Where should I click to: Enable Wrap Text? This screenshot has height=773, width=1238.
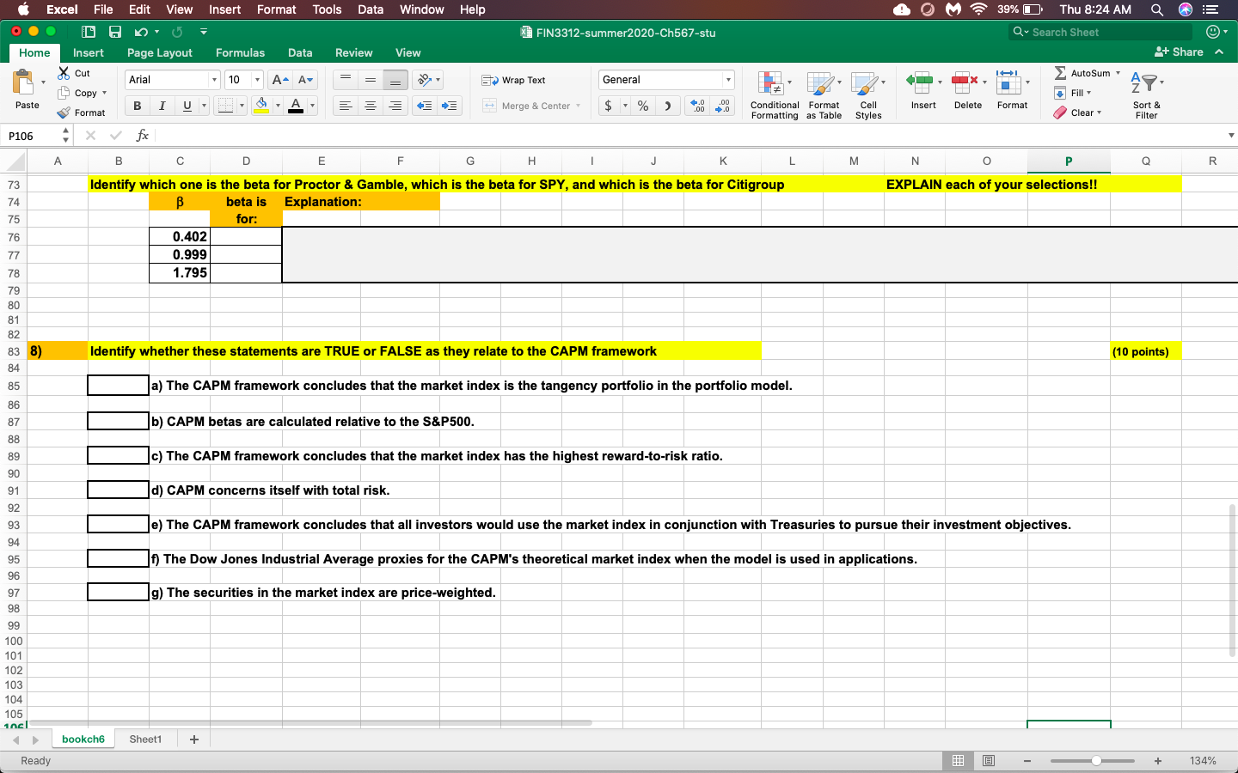(x=523, y=80)
